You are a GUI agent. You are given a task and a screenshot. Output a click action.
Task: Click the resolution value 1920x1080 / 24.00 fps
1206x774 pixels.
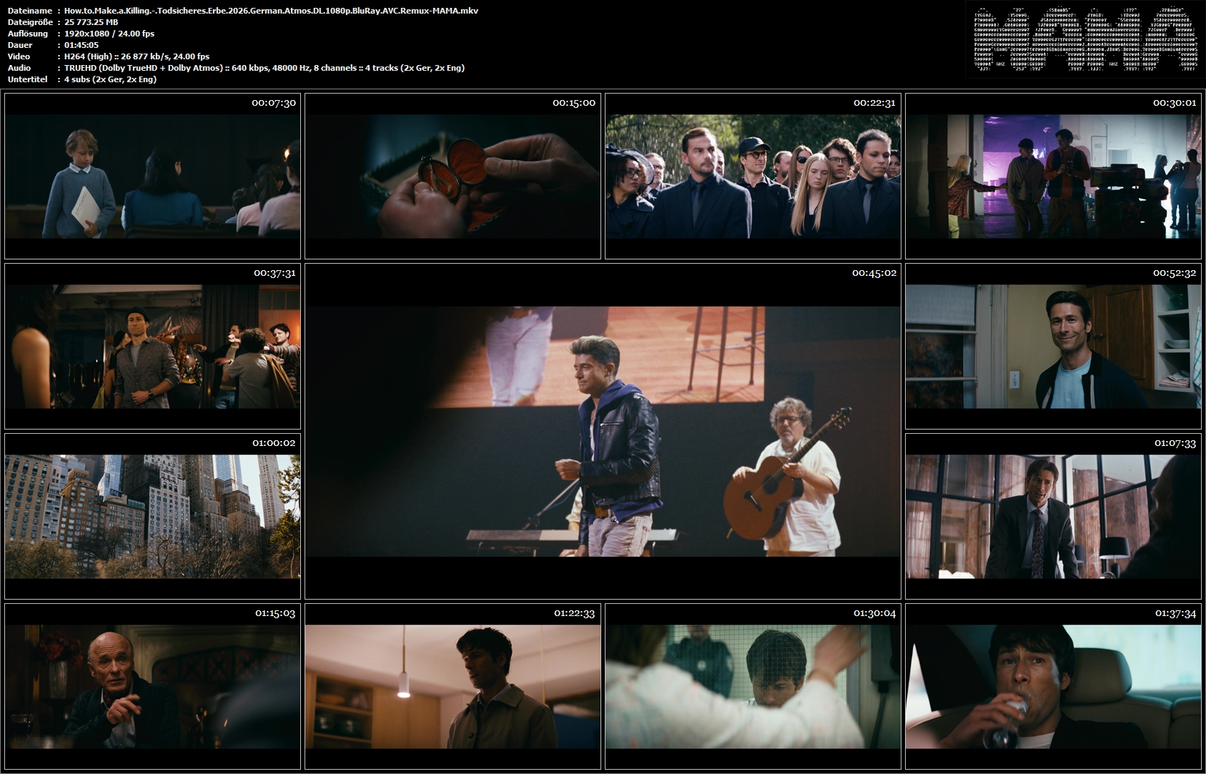click(x=109, y=34)
